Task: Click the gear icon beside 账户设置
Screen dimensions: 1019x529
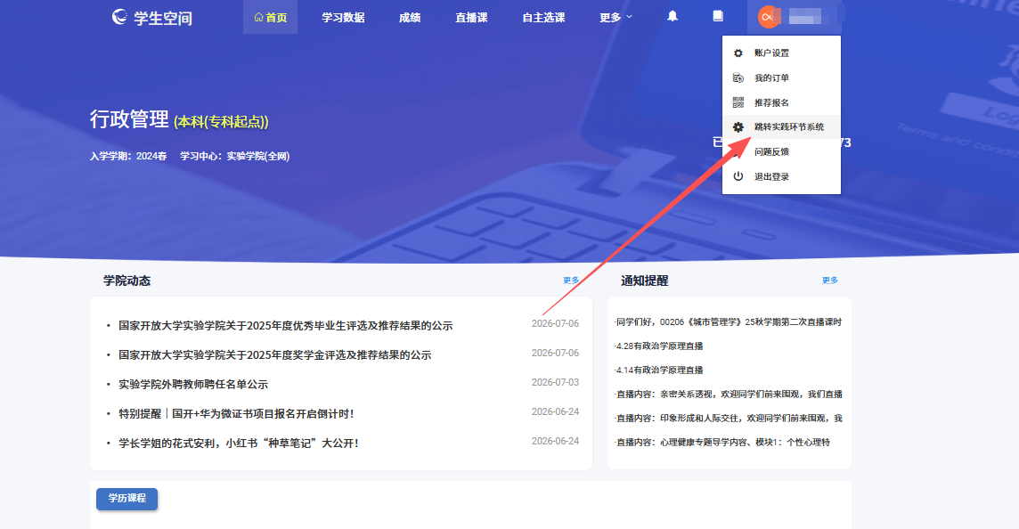Action: 738,53
